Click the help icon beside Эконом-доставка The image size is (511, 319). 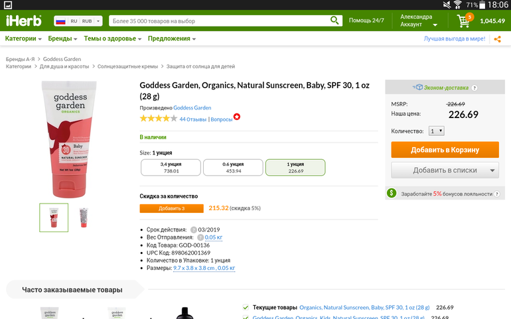[x=475, y=88]
